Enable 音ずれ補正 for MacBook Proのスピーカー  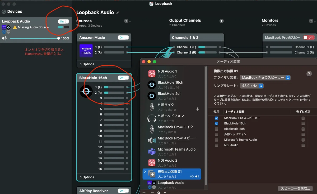303,118
